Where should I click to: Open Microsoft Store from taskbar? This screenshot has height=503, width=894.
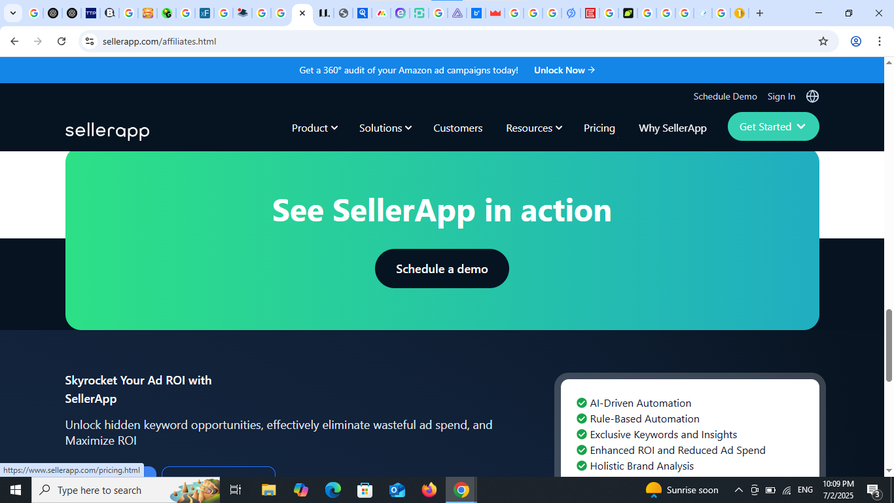pyautogui.click(x=365, y=490)
